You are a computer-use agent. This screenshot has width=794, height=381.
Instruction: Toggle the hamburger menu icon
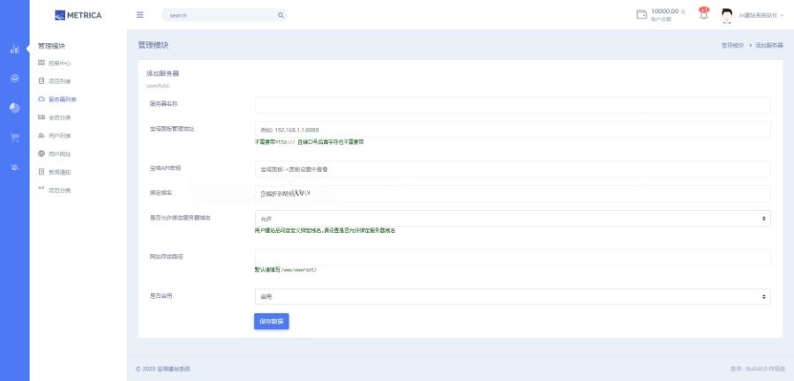pos(139,15)
